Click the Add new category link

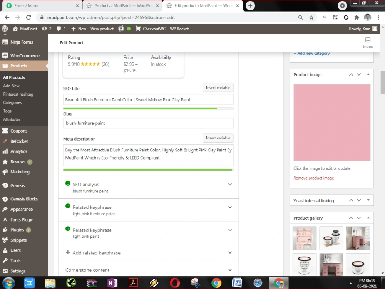pyautogui.click(x=311, y=53)
